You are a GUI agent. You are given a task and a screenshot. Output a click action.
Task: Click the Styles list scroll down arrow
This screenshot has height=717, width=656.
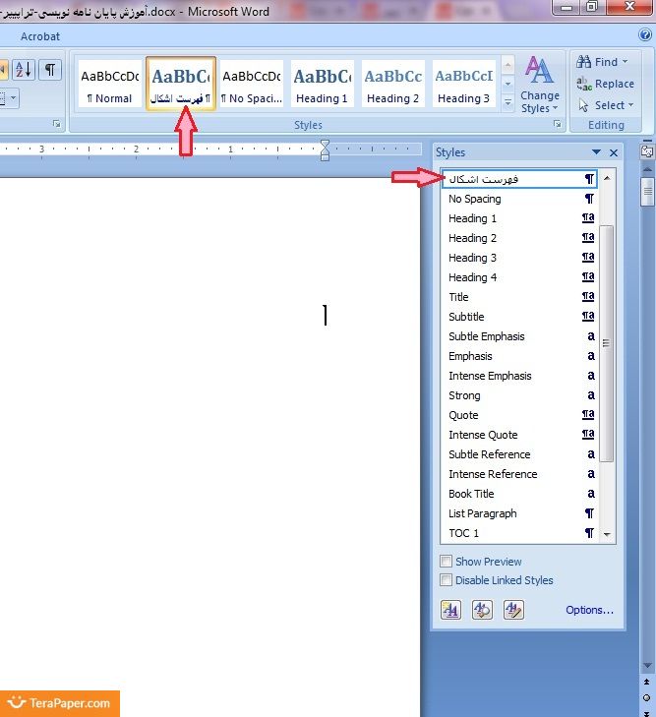[607, 534]
